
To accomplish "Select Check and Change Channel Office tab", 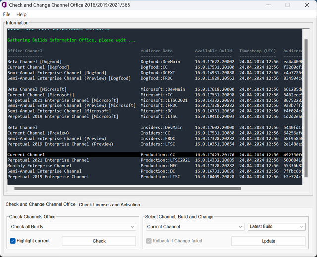I will coord(41,204).
